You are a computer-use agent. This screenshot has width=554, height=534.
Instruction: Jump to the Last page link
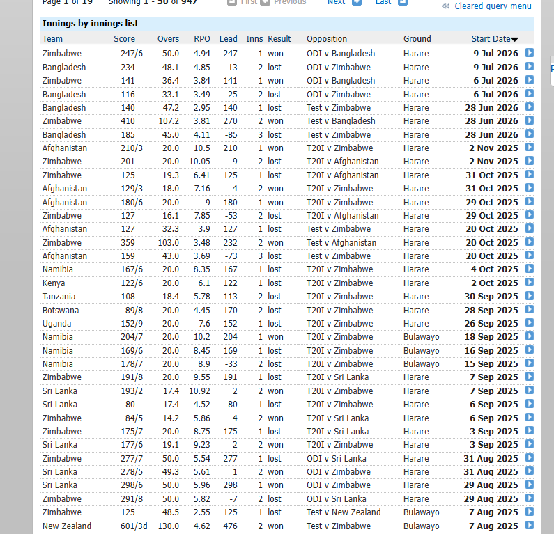click(x=383, y=2)
